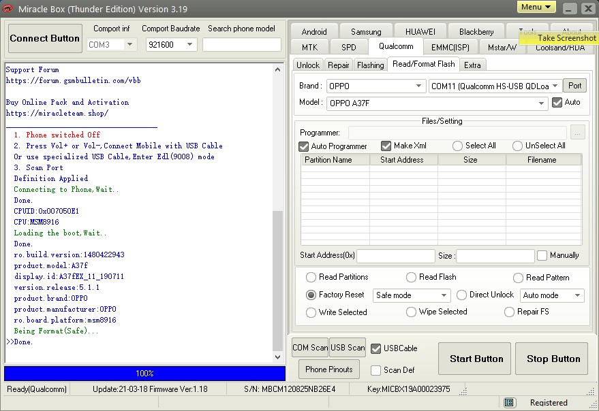The width and height of the screenshot is (599, 411).
Task: Click the log panel scrollbar down arrow
Action: pos(278,357)
